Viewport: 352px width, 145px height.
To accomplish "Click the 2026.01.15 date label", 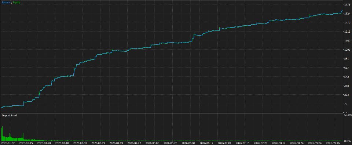I will (26, 143).
